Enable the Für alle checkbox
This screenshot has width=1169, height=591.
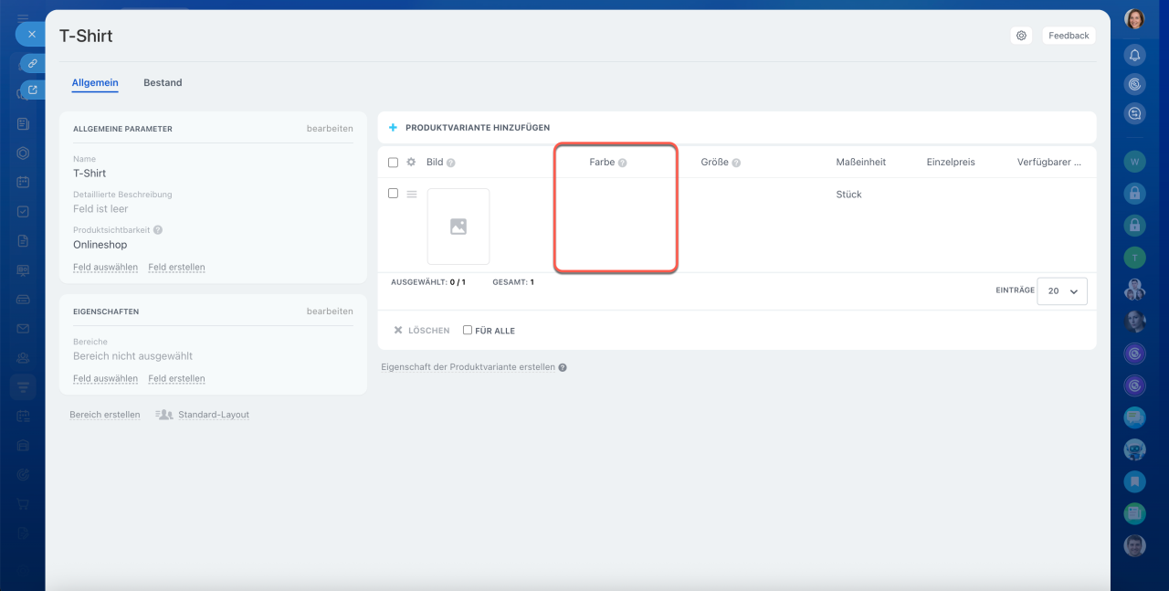(x=468, y=331)
